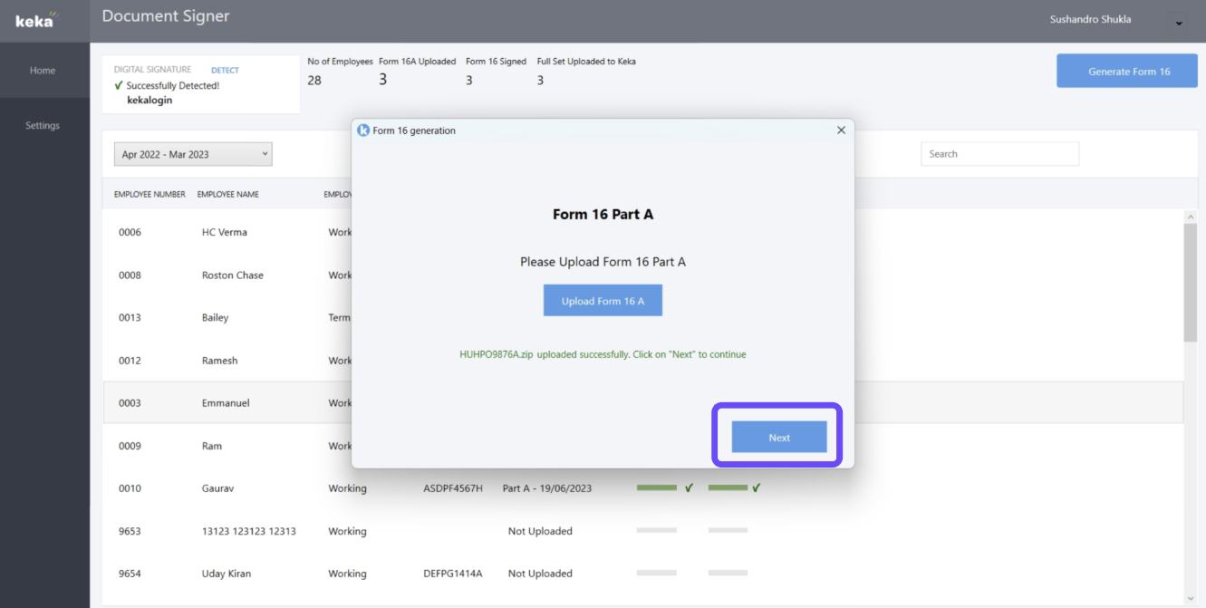Click the Keka logo in the sidebar

(36, 20)
